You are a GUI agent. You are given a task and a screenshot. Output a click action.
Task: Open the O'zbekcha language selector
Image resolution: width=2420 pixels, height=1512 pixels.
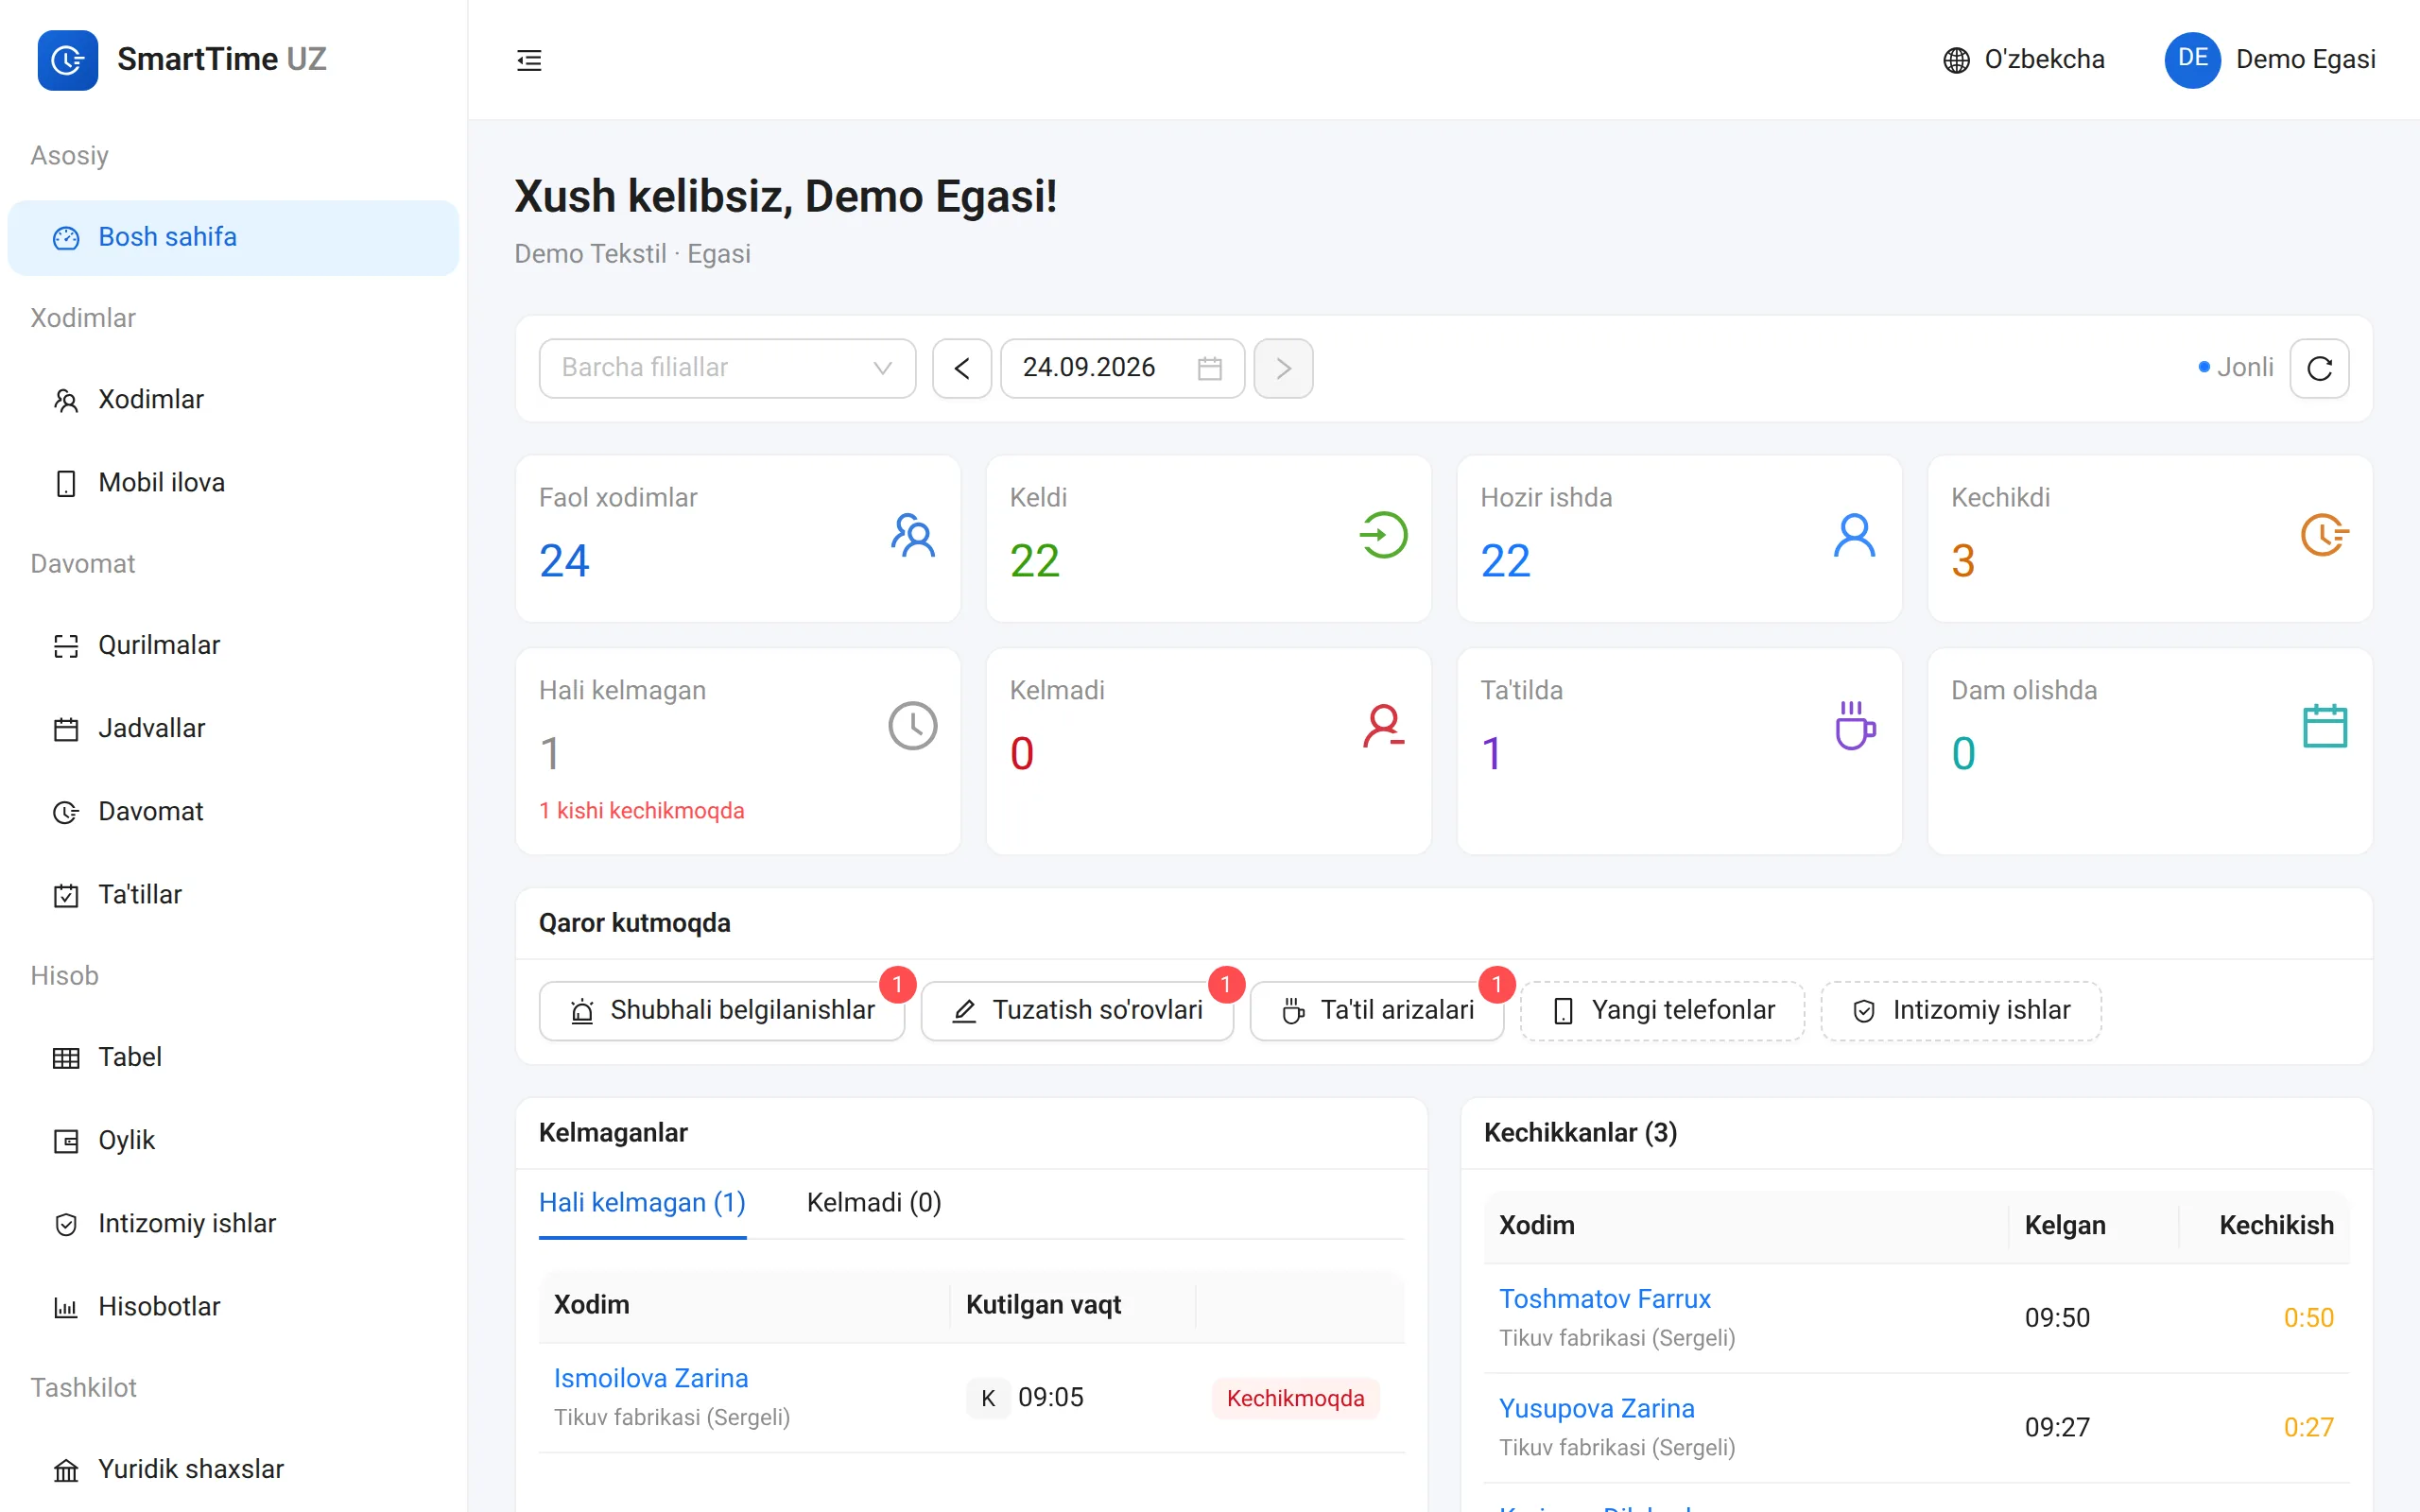pyautogui.click(x=2024, y=60)
